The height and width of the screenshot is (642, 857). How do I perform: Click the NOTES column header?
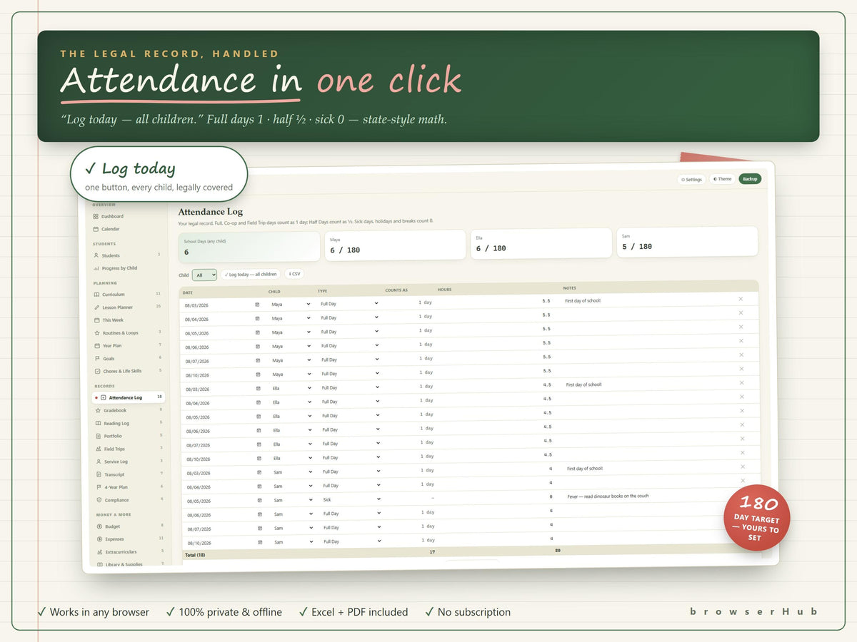click(569, 288)
